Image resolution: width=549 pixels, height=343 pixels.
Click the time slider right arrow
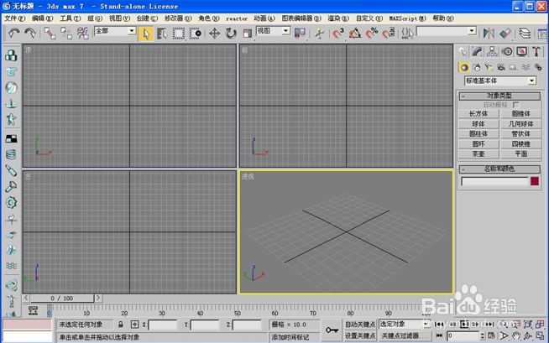click(x=98, y=298)
